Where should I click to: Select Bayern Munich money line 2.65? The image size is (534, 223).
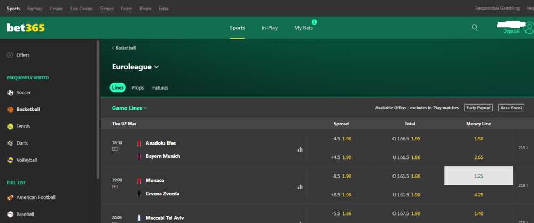click(478, 157)
